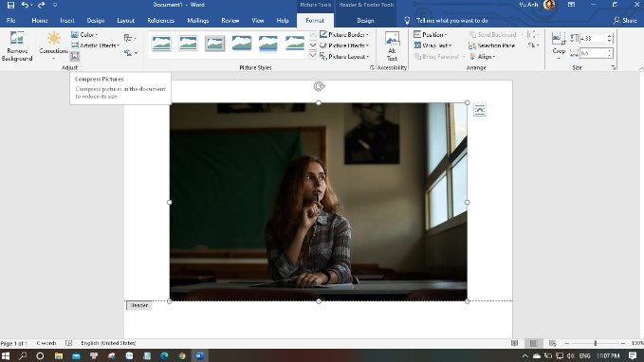Switch to the Review tab

230,20
